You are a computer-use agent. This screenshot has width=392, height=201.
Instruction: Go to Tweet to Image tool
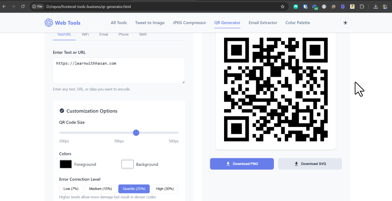(x=150, y=23)
